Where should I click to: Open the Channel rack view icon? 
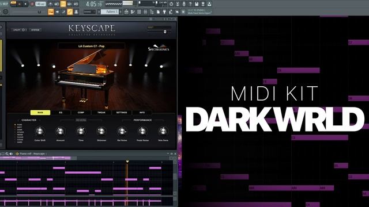[x=139, y=11]
